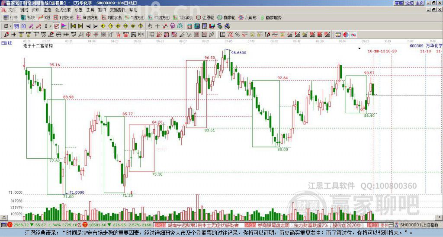Click the 600309 万华化学 stock label
This screenshot has width=443, height=237.
point(426,45)
